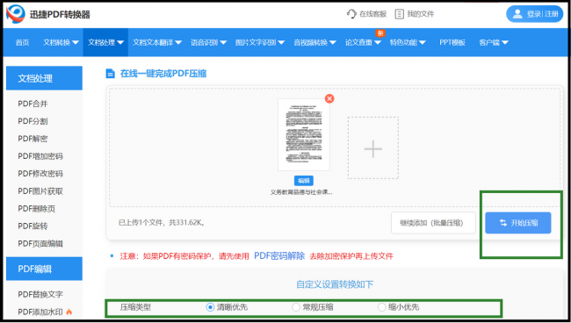Open PDF替换文字 in the sidebar
The width and height of the screenshot is (571, 323).
click(x=40, y=294)
